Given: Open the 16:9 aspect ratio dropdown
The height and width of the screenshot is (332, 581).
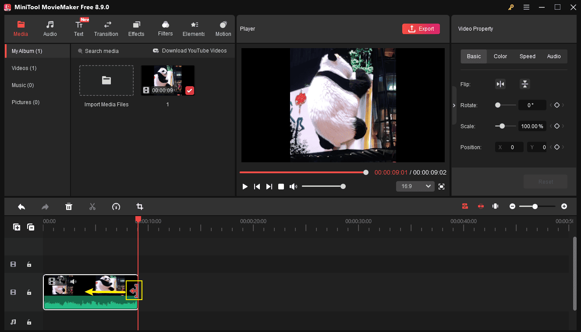Looking at the screenshot, I should pyautogui.click(x=415, y=186).
